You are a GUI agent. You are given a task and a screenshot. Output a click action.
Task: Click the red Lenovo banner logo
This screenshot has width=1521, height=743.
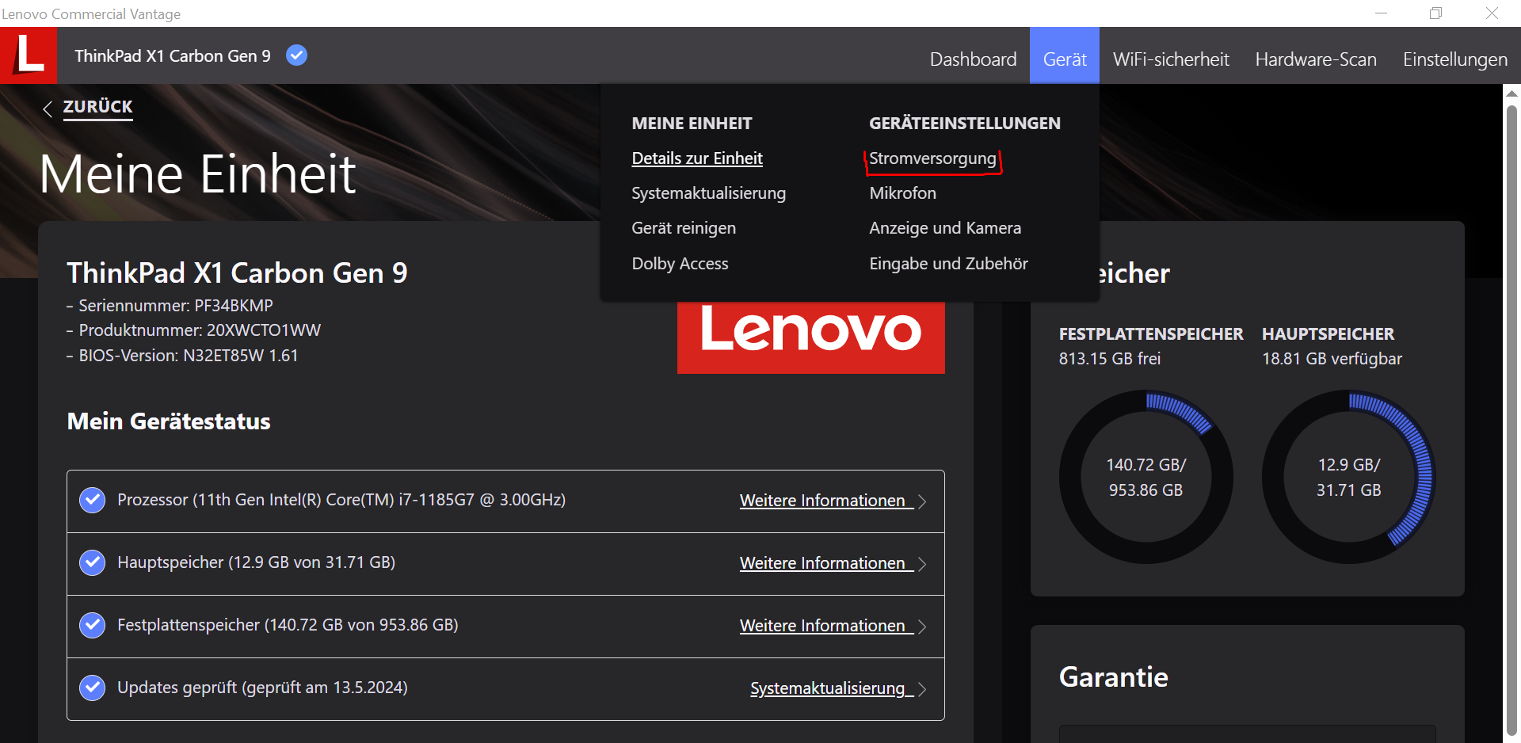coord(810,338)
